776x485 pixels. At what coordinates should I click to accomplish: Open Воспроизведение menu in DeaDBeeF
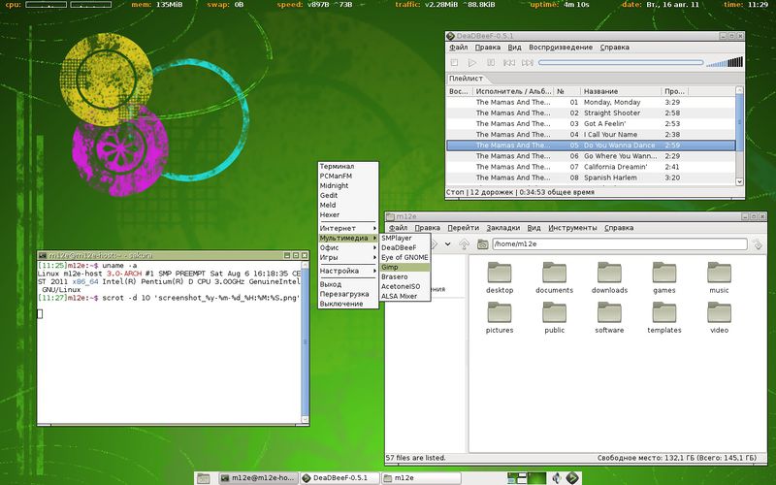pos(560,47)
